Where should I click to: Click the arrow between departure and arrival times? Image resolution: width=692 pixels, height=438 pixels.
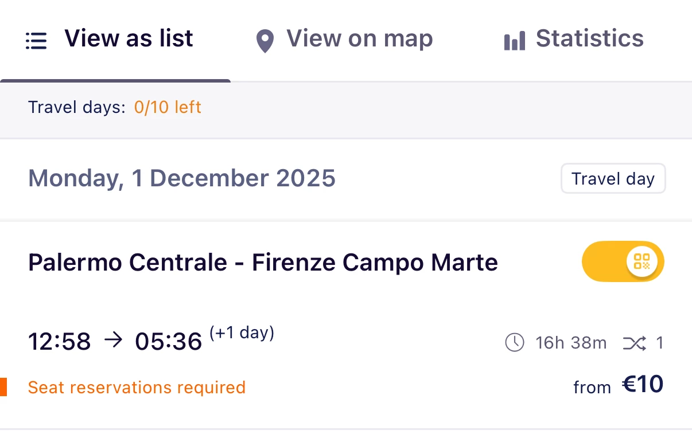click(x=114, y=341)
